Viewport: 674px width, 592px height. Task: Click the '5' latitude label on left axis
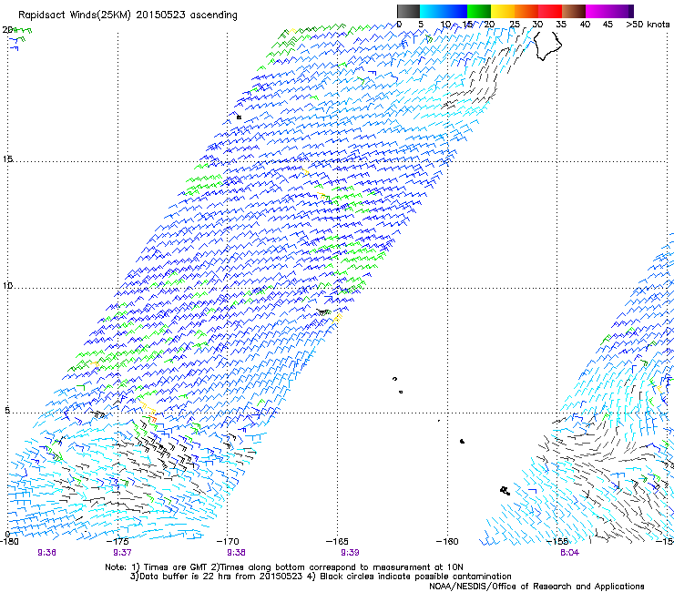pos(7,410)
